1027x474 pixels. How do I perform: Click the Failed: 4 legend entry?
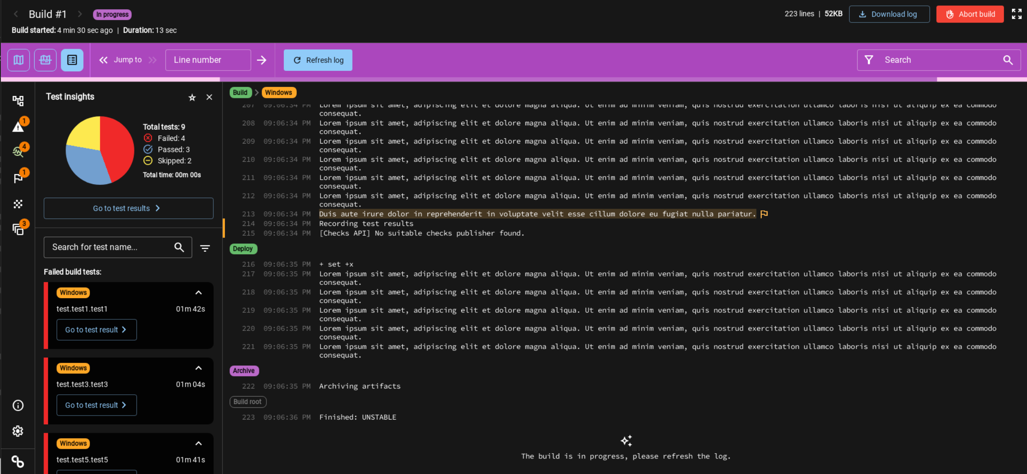pyautogui.click(x=164, y=138)
